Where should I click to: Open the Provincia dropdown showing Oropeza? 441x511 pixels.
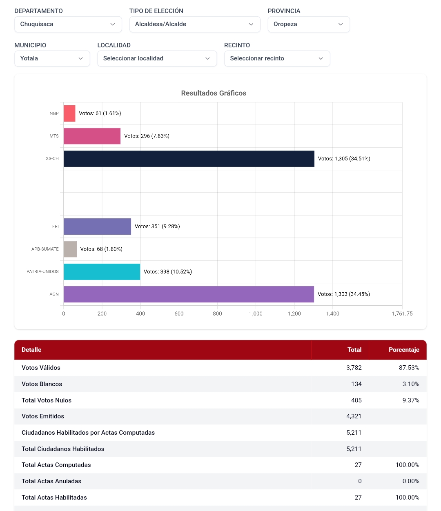308,24
